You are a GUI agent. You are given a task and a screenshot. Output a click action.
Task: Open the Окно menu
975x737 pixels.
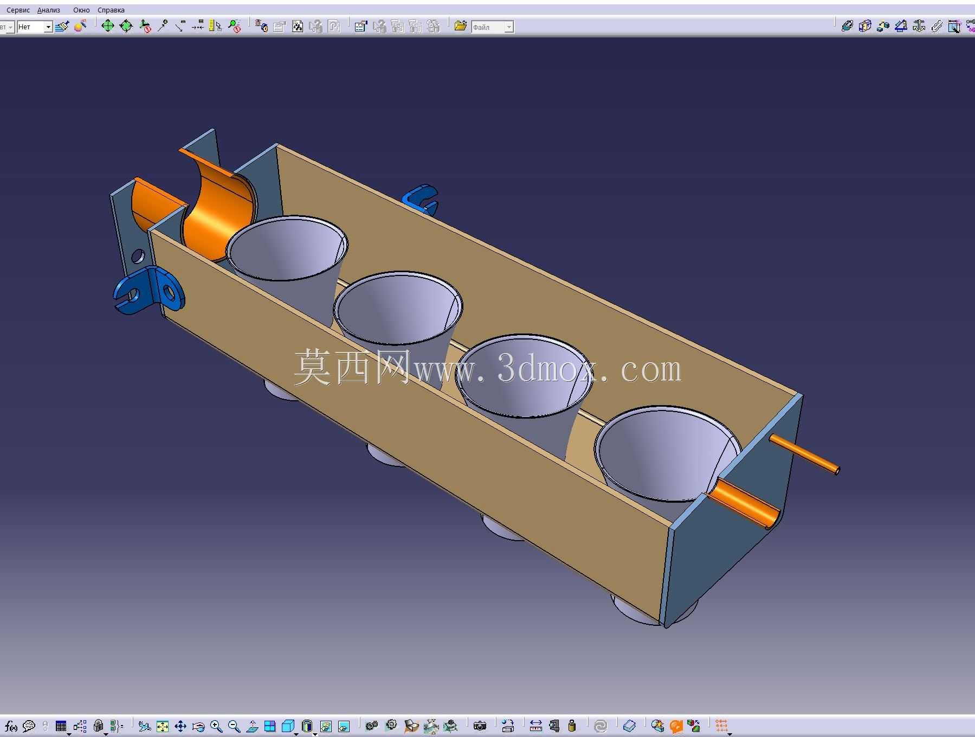pyautogui.click(x=81, y=10)
